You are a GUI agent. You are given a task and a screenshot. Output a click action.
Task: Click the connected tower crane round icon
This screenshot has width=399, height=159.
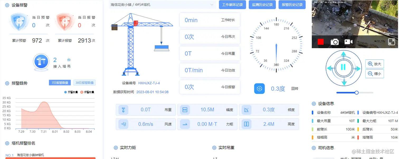coord(41,62)
